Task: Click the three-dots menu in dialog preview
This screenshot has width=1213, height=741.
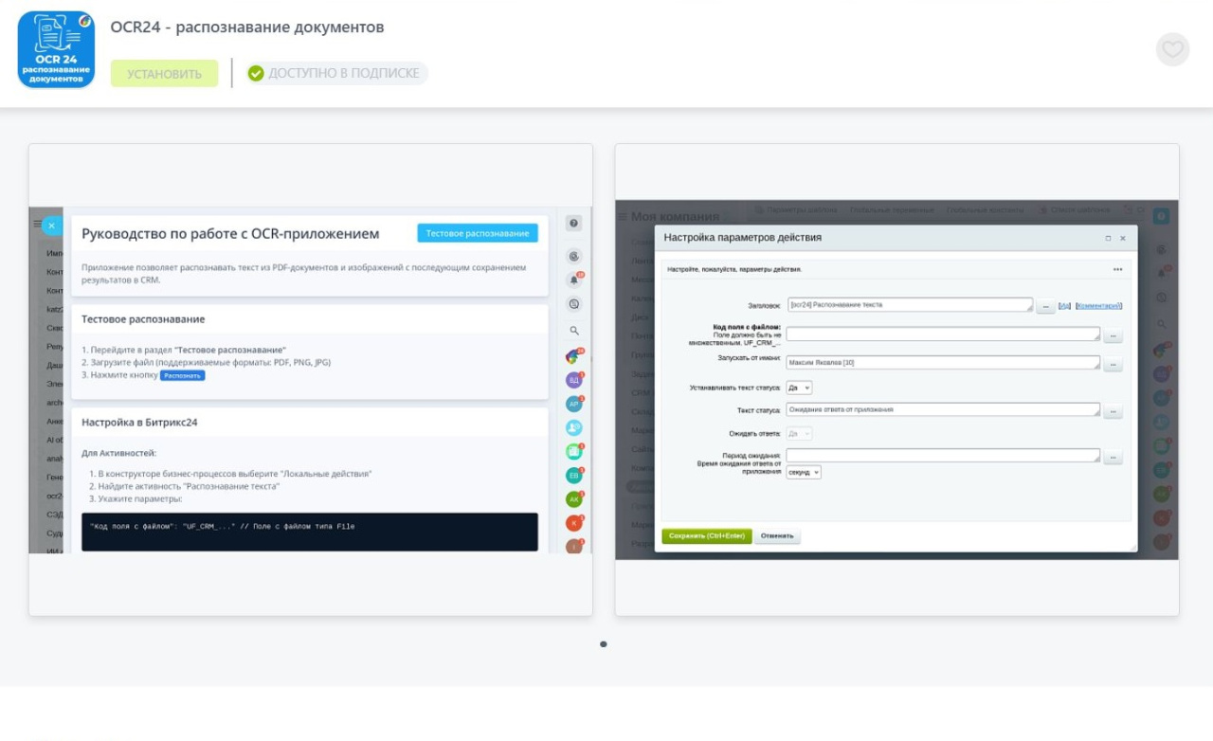Action: pyautogui.click(x=1117, y=270)
